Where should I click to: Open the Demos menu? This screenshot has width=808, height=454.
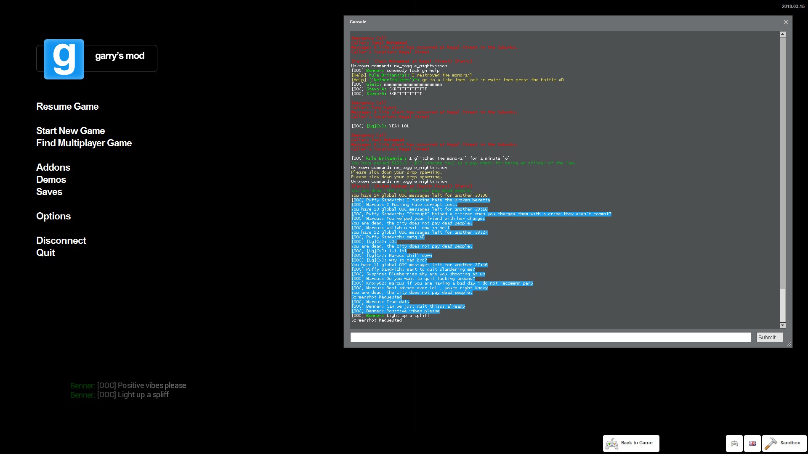(x=51, y=179)
